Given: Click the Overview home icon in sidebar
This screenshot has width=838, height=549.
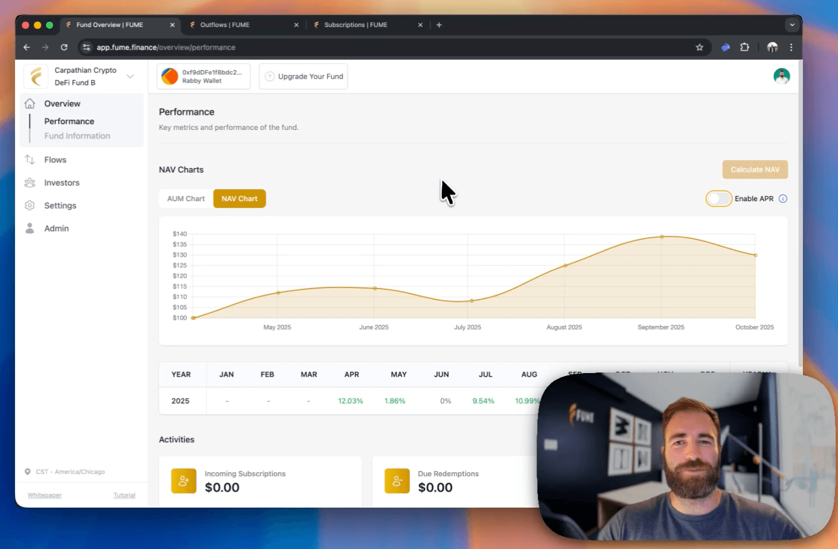Looking at the screenshot, I should click(30, 103).
